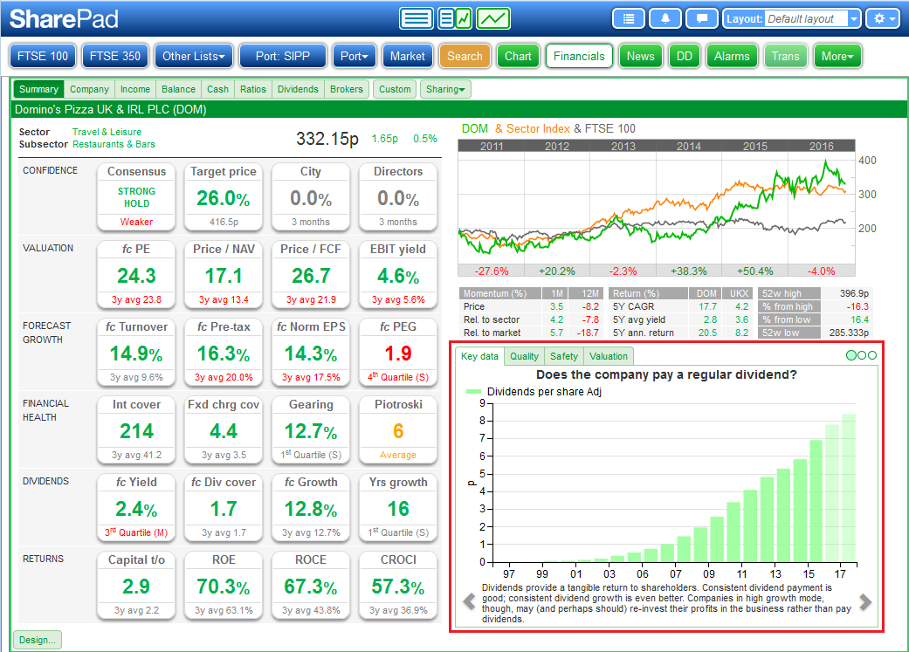Click the 5Y CAGR row label
The width and height of the screenshot is (909, 652).
coord(634,306)
